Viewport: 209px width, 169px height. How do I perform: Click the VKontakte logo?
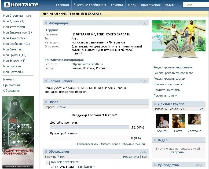[x=21, y=5]
